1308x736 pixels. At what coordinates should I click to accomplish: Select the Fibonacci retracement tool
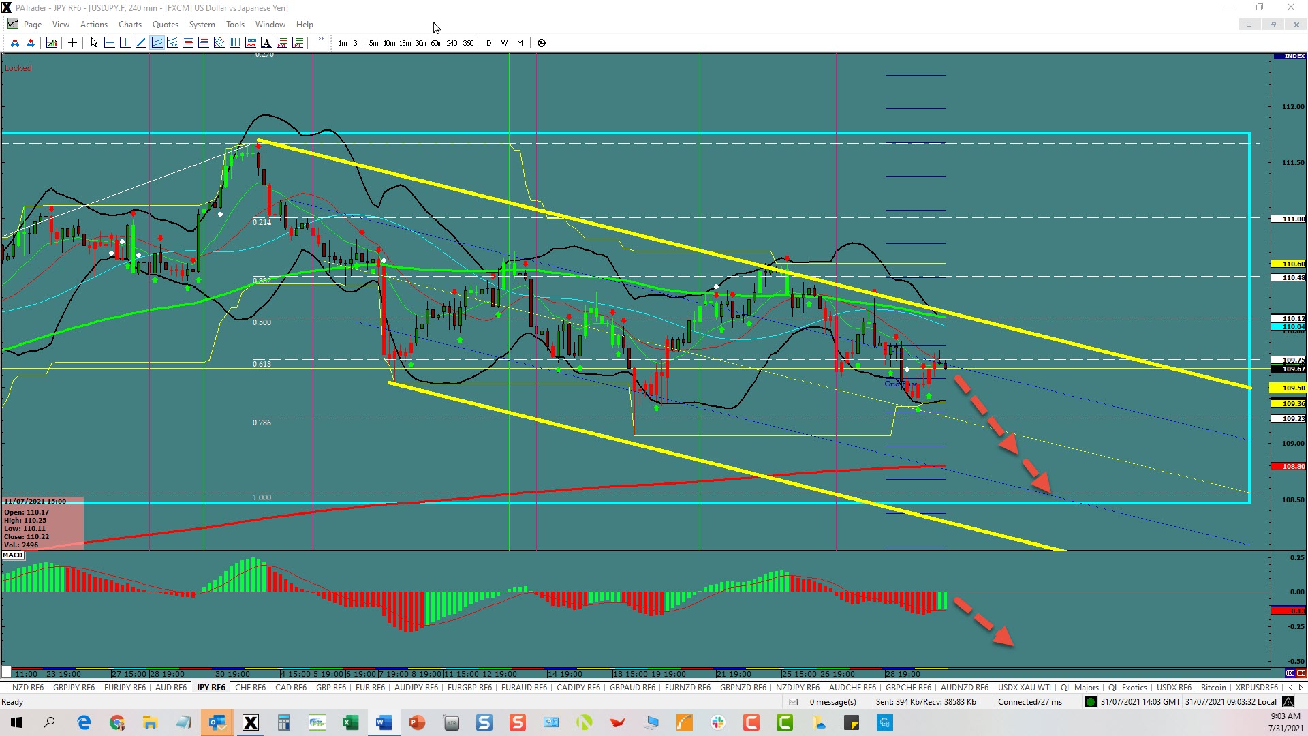click(188, 43)
